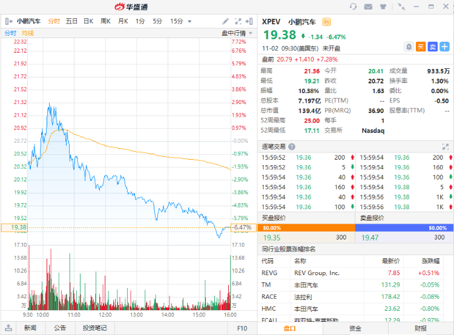Viewport: 454px width, 335px height.
Task: Open the 新闻 news tab
Action: pos(30,328)
